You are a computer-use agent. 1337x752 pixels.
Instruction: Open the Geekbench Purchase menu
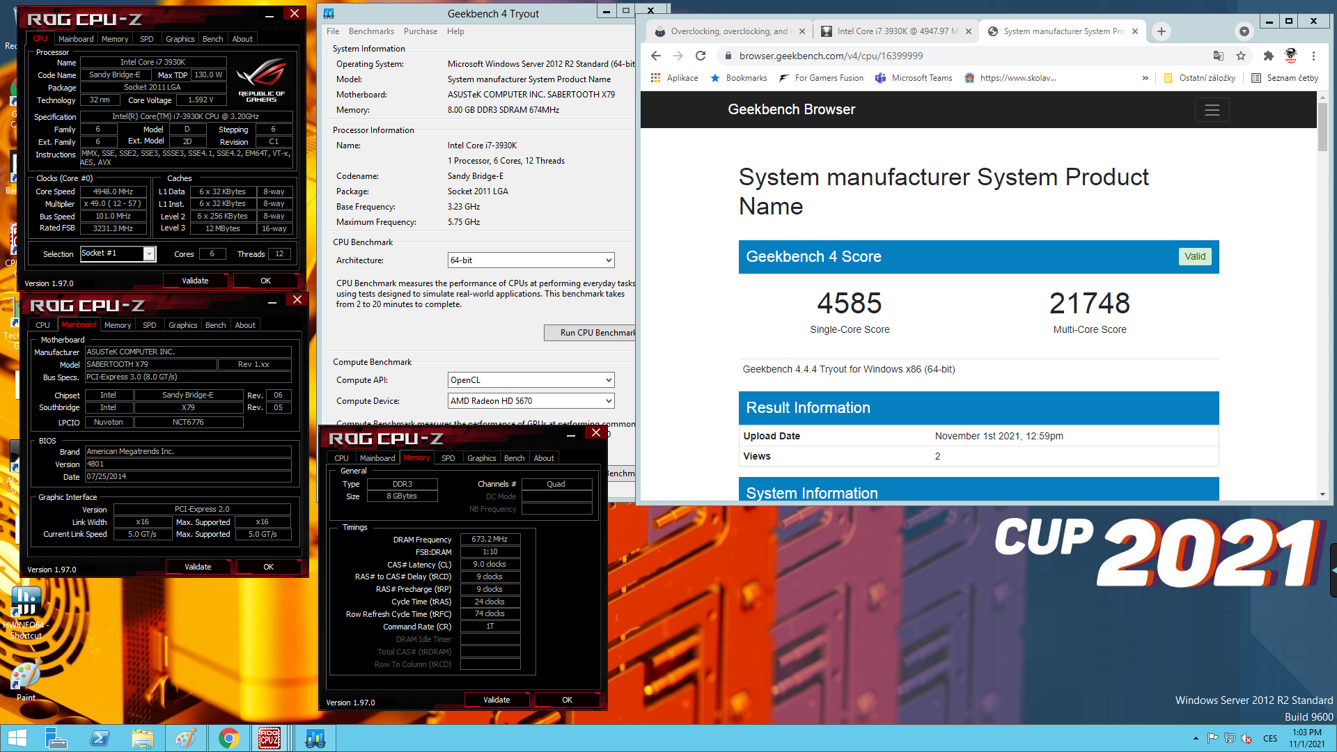(421, 31)
